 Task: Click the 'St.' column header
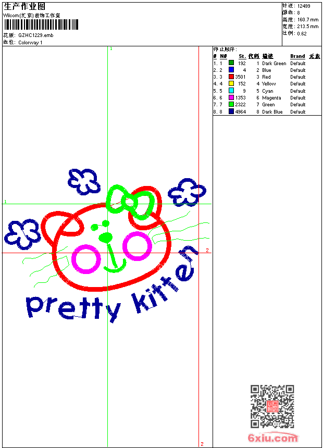(x=242, y=56)
